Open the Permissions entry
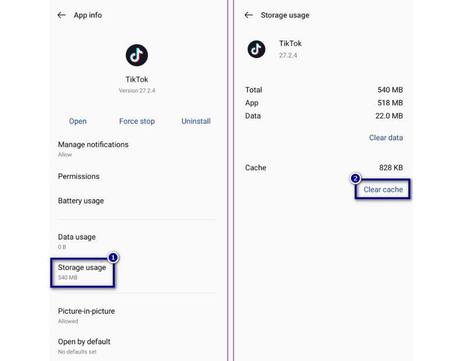 (x=79, y=176)
